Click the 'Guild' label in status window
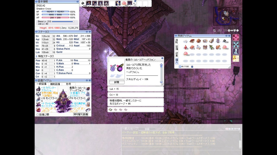This screenshot has height=155, width=277. click(59, 52)
